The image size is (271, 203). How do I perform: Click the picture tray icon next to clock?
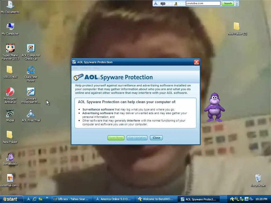(247, 199)
